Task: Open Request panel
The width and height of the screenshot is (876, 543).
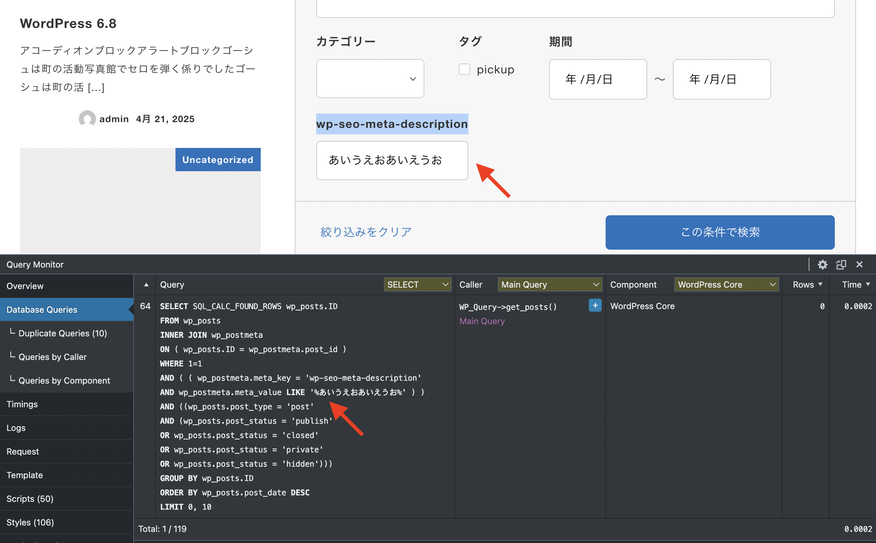Action: point(67,452)
